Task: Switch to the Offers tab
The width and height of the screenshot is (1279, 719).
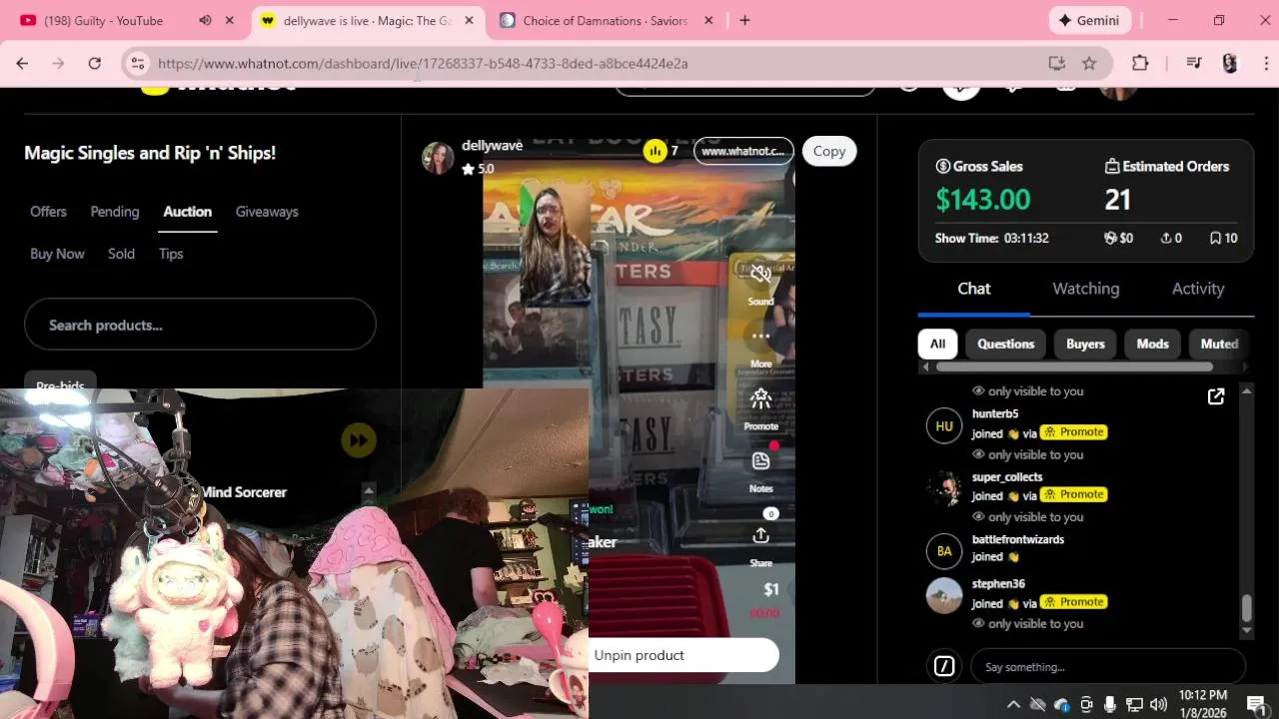Action: 48,212
